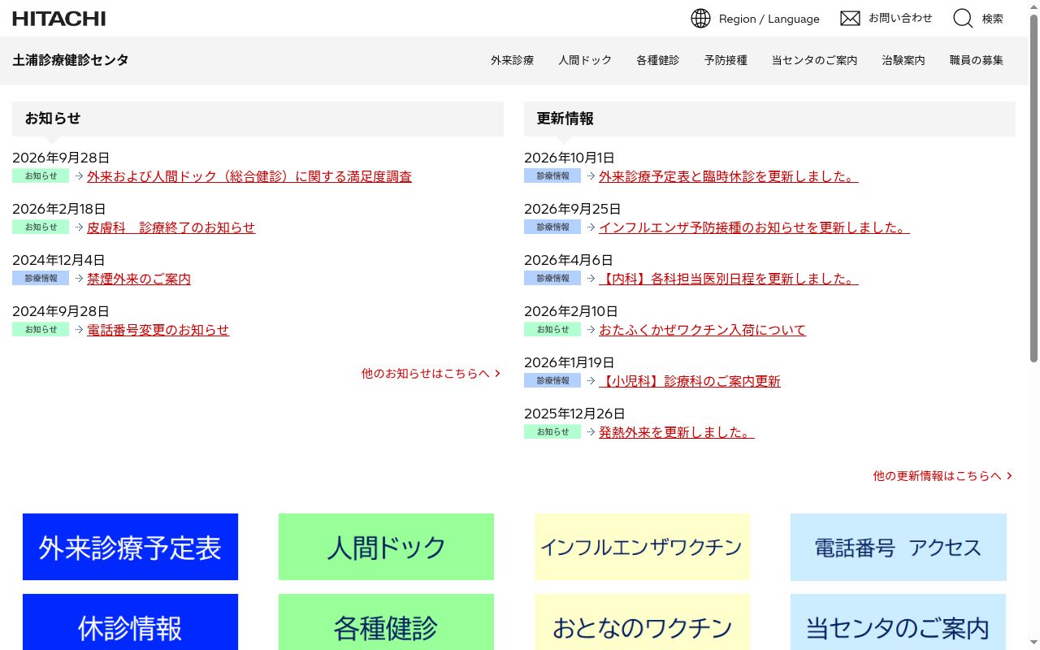
Task: Open 皮膚科 診療終了のお知らせ link
Action: pos(171,227)
